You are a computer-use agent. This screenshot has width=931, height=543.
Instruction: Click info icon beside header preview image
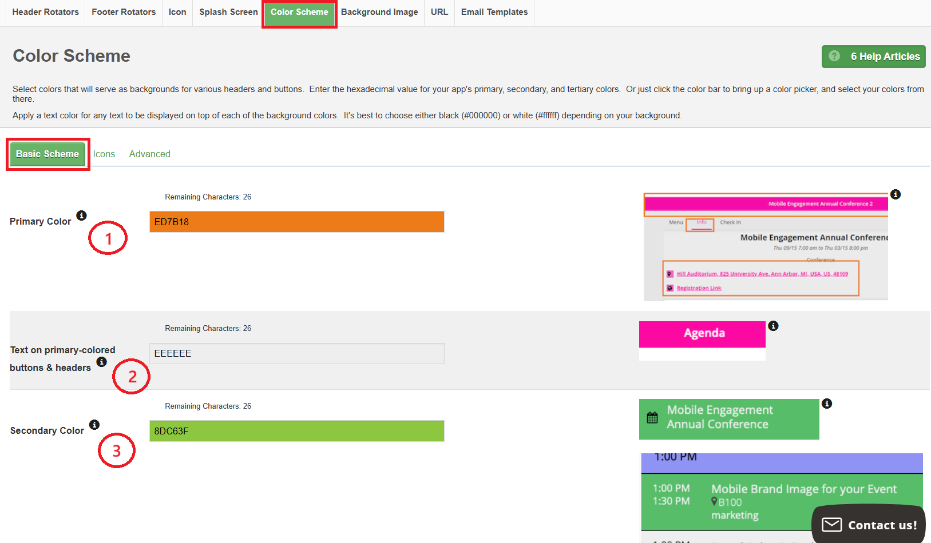click(x=896, y=194)
